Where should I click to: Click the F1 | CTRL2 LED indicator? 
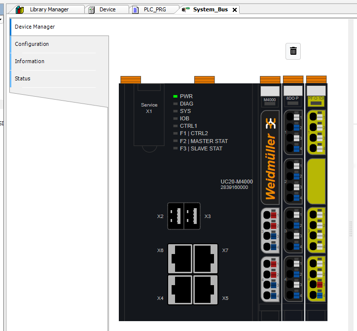pyautogui.click(x=175, y=133)
